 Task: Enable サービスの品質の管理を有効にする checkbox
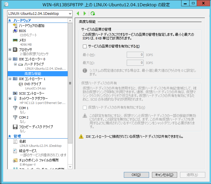(x=85, y=46)
